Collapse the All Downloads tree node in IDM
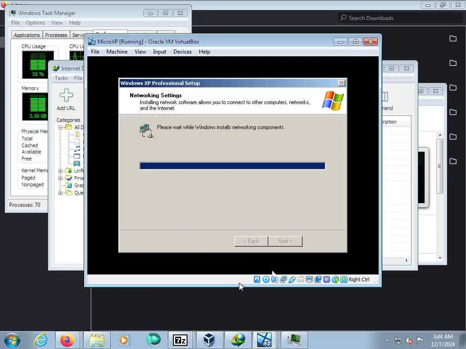This screenshot has height=349, width=466. (60, 127)
